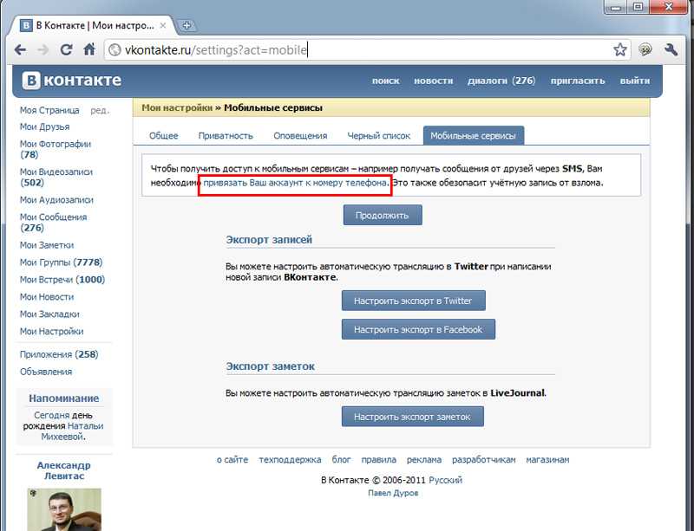The height and width of the screenshot is (531, 694).
Task: Open Мои Новости in sidebar
Action: [47, 296]
